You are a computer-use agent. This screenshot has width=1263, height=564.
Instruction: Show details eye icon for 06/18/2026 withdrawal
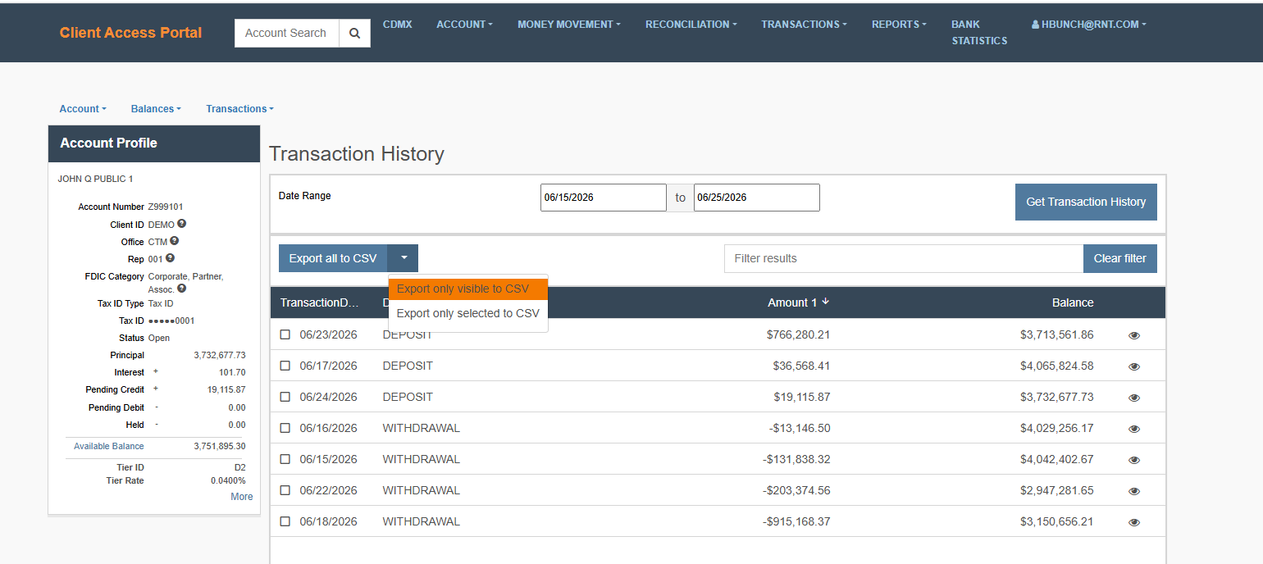[1134, 522]
